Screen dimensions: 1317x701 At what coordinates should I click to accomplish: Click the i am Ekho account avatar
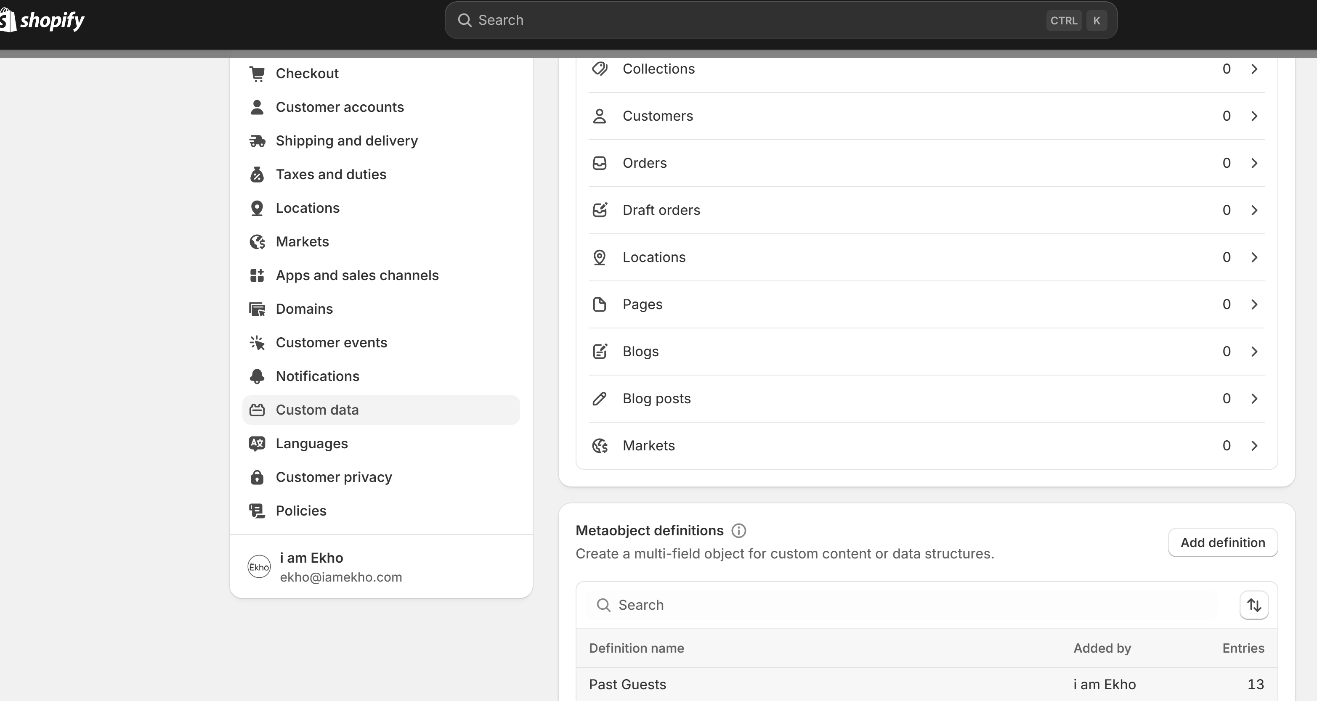(259, 567)
